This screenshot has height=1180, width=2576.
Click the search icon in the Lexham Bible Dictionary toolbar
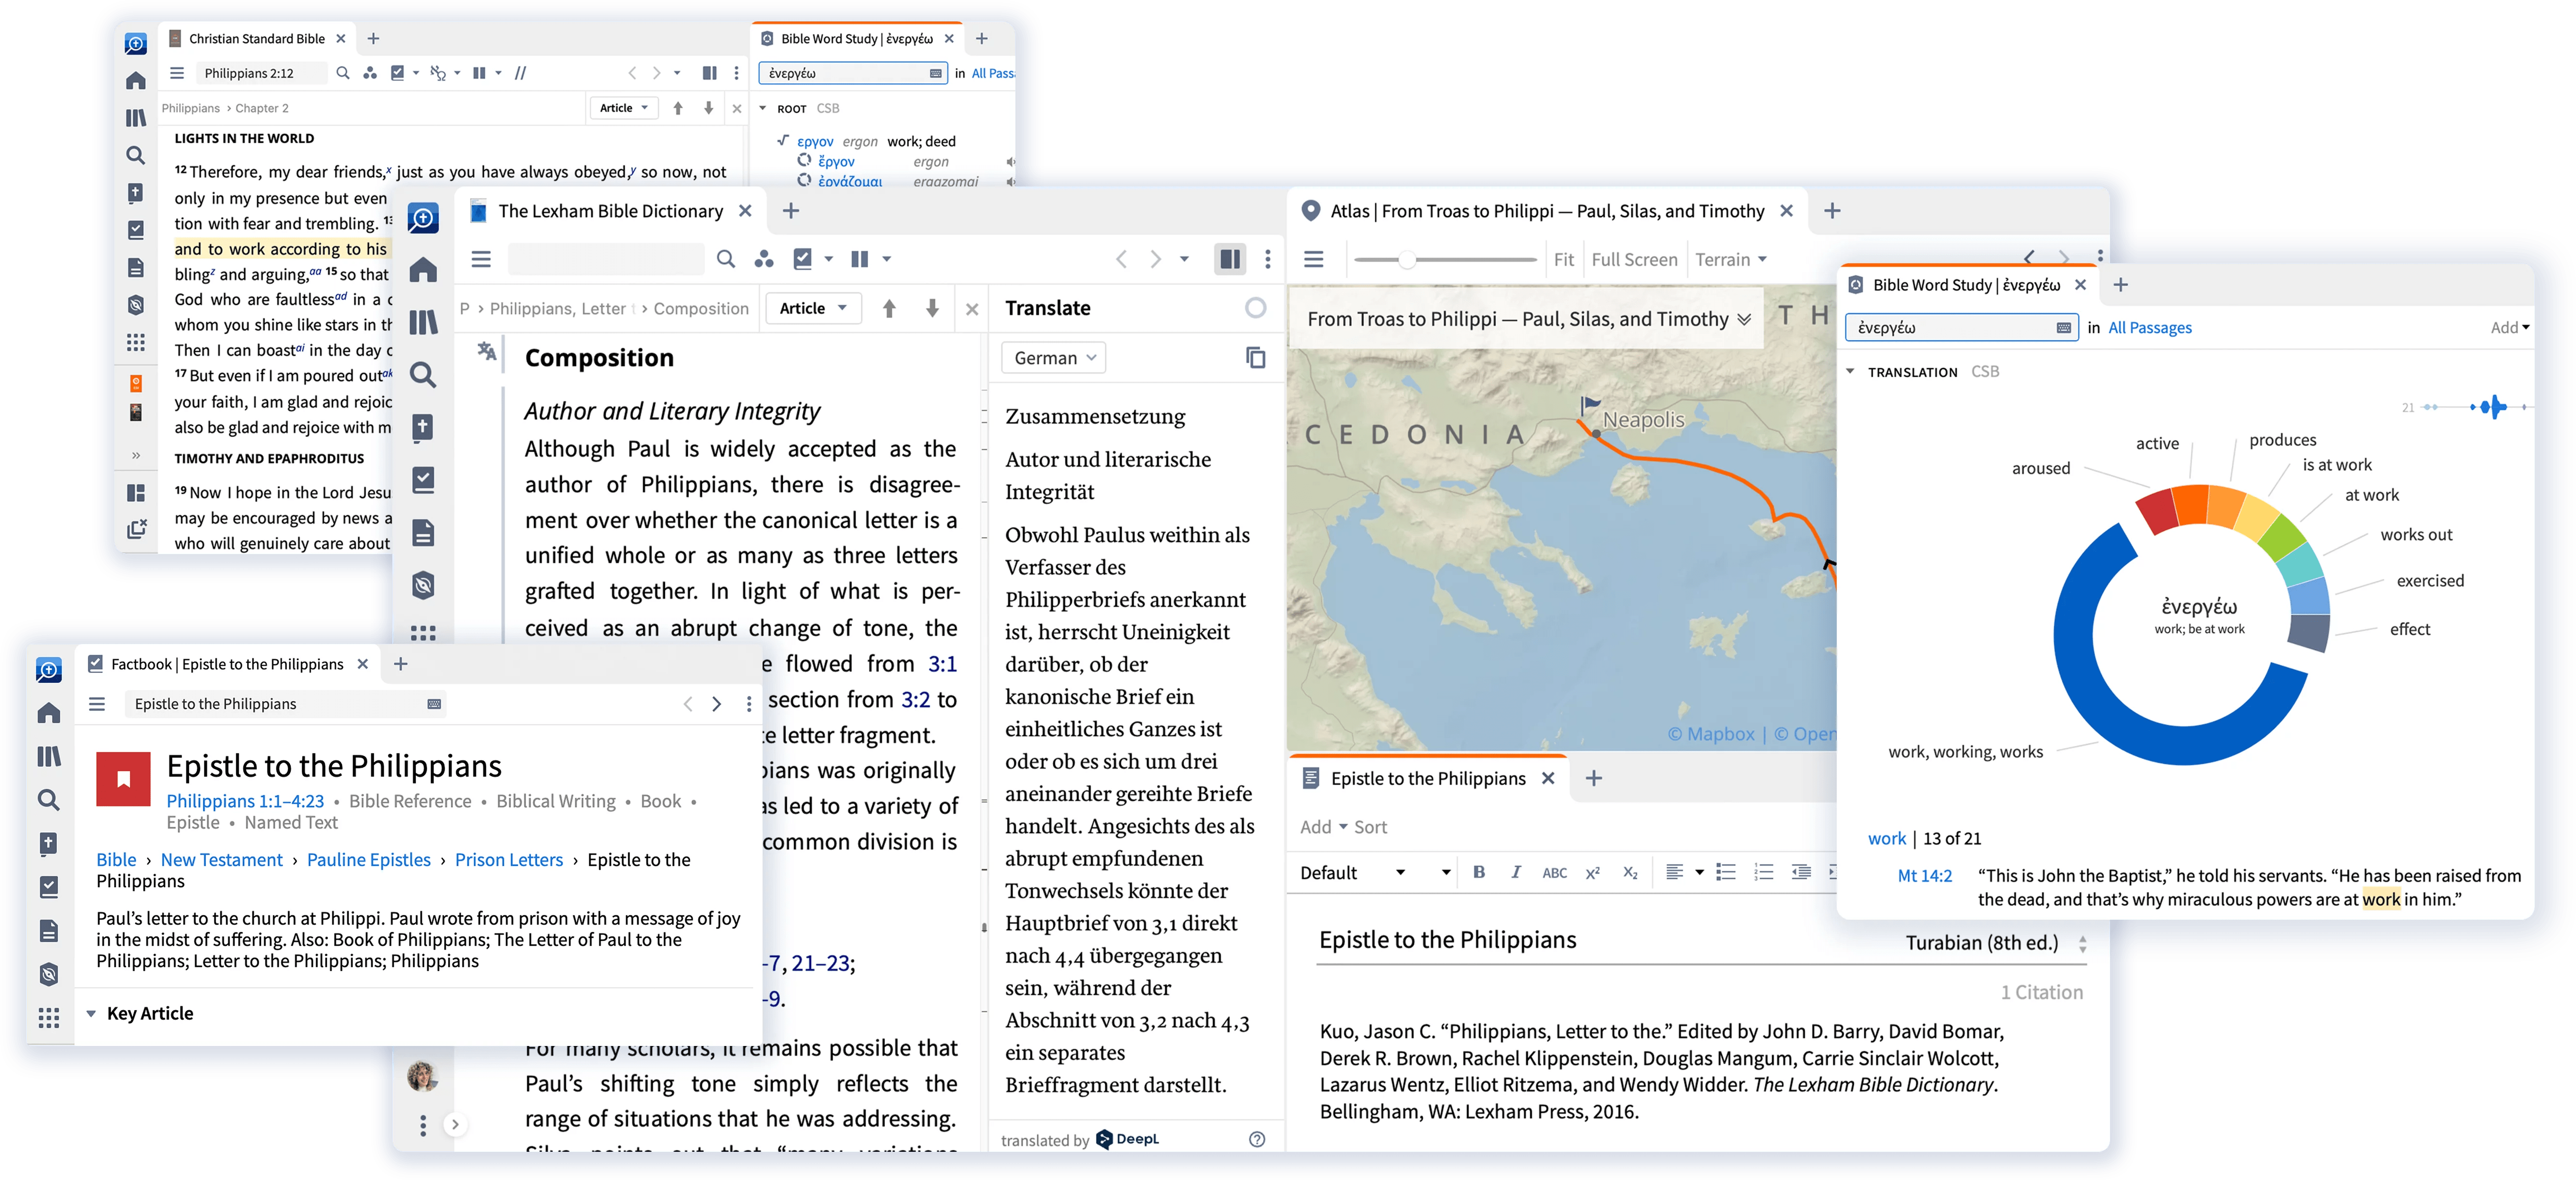[726, 259]
